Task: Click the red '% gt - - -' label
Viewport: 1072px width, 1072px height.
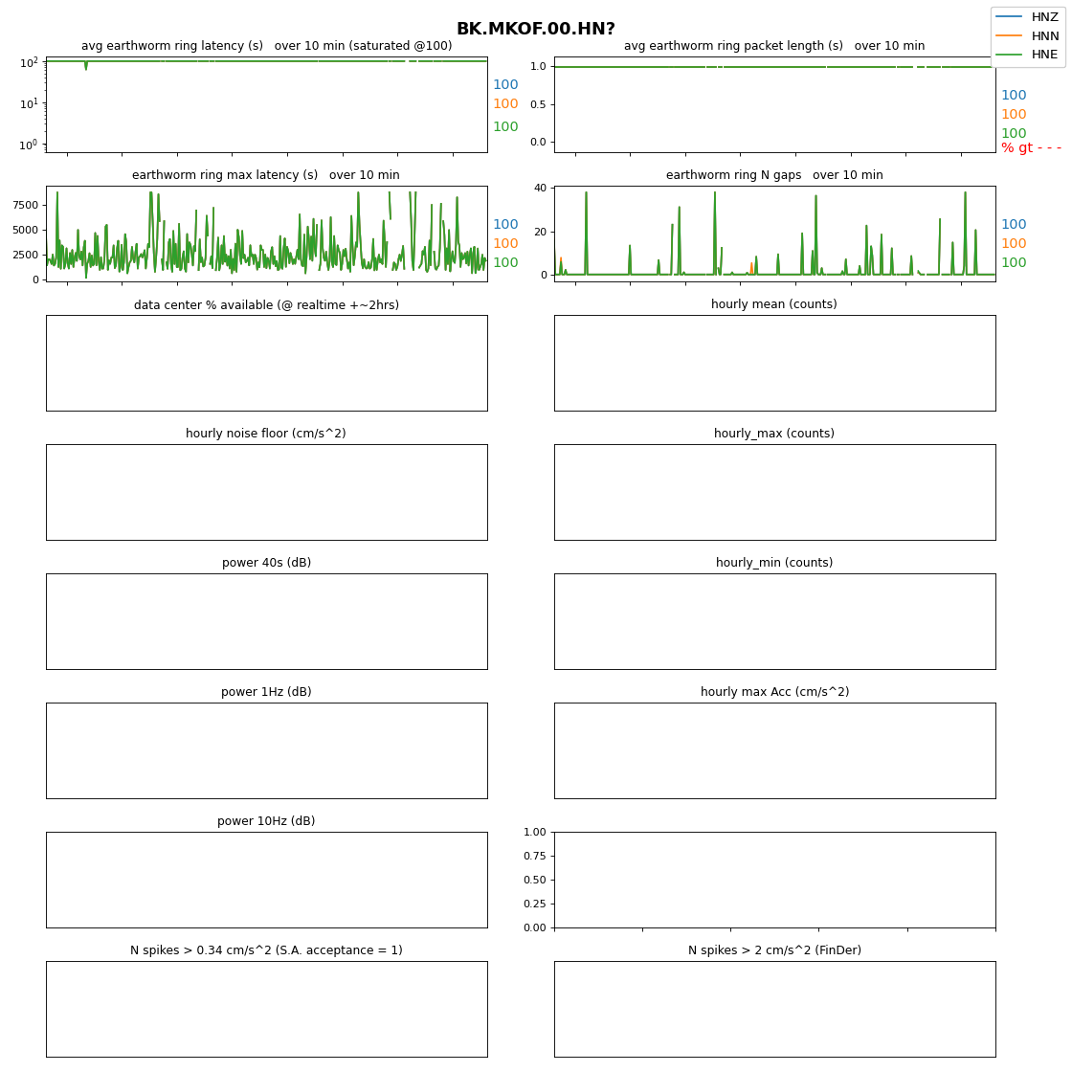Action: [1031, 147]
